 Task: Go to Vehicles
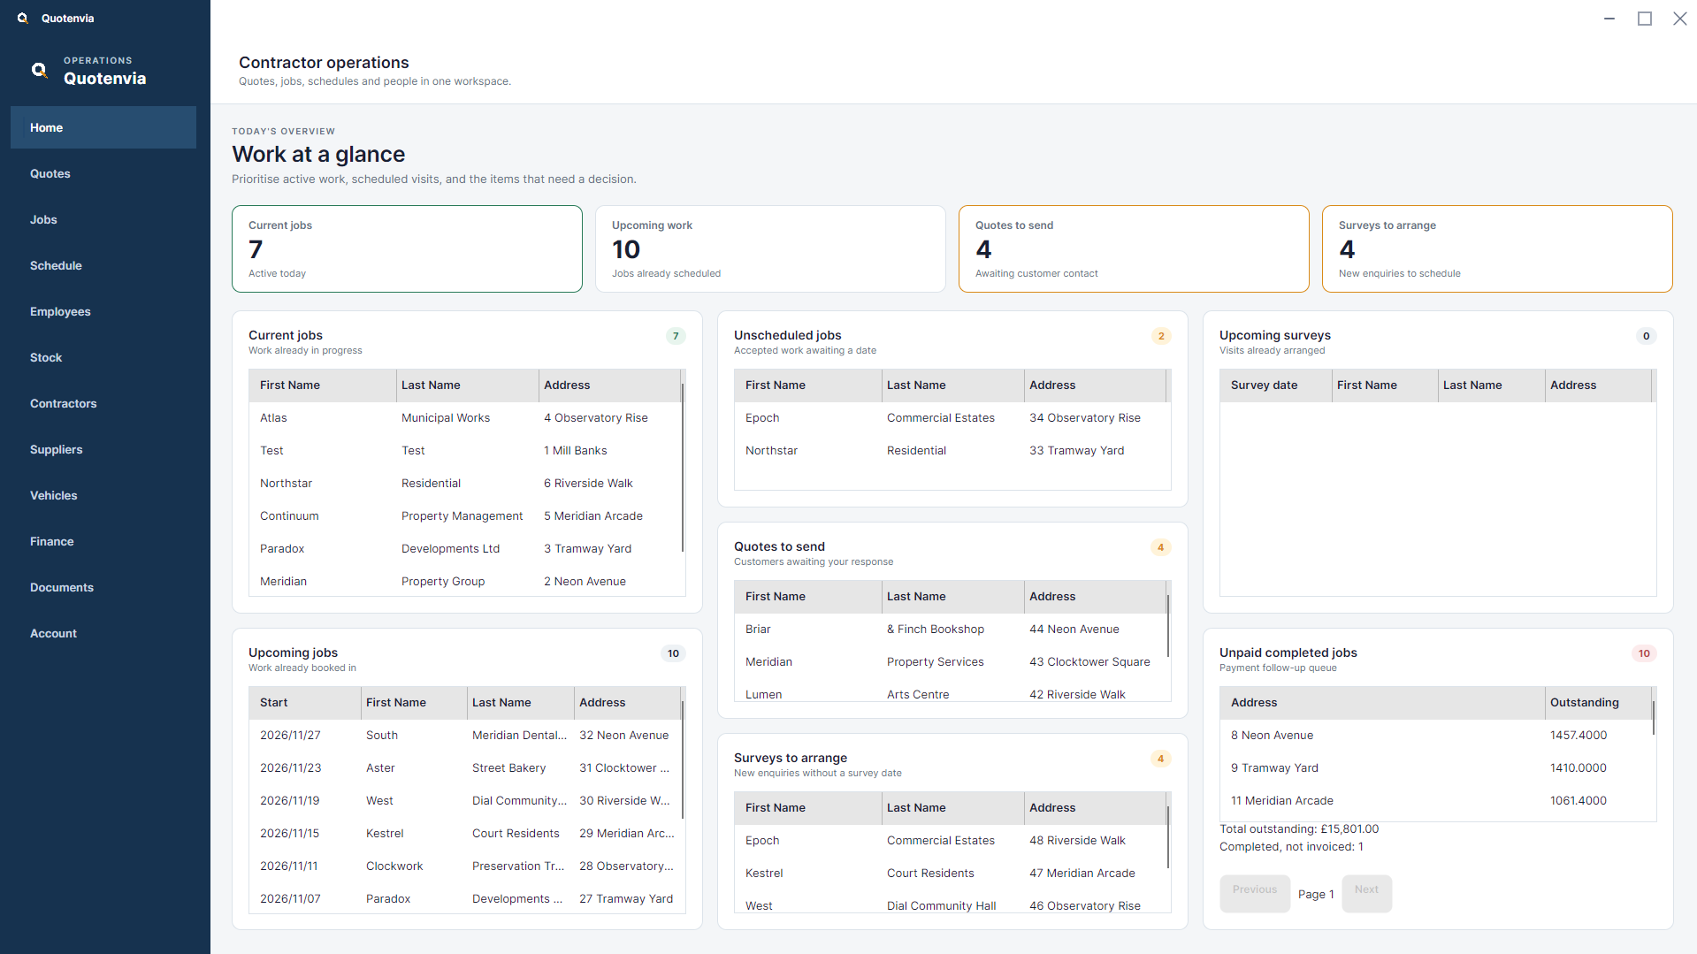tap(103, 495)
